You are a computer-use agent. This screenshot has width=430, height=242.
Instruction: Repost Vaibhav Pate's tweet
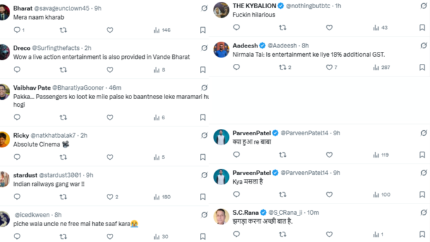pos(63,118)
